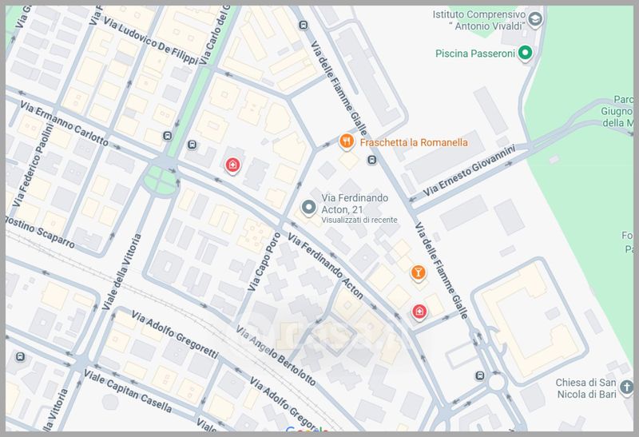Select the bus stop at the top of the map

[x=303, y=25]
